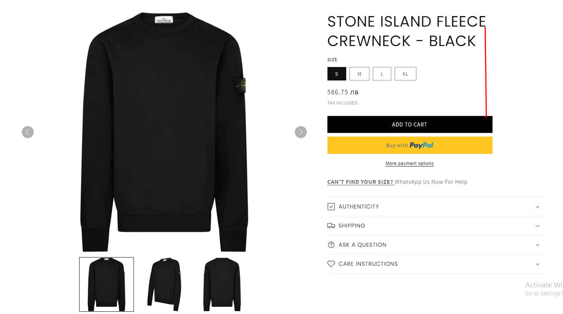Select size S
The height and width of the screenshot is (314, 563).
(x=336, y=74)
